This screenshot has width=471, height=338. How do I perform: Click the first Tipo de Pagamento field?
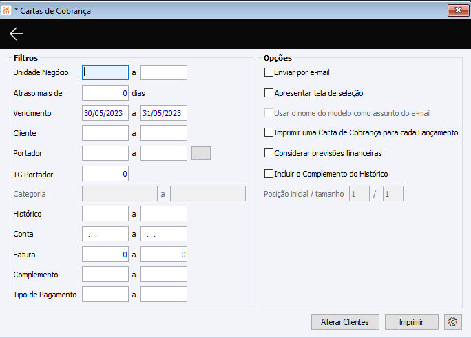105,295
